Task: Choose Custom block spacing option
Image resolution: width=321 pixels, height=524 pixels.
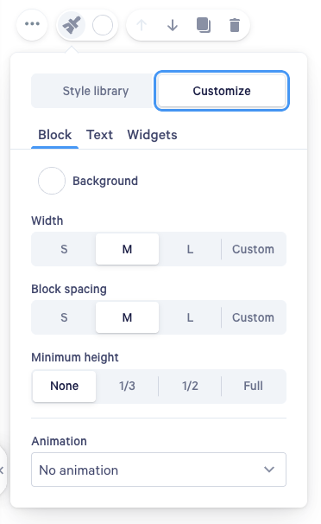Action: 253,317
